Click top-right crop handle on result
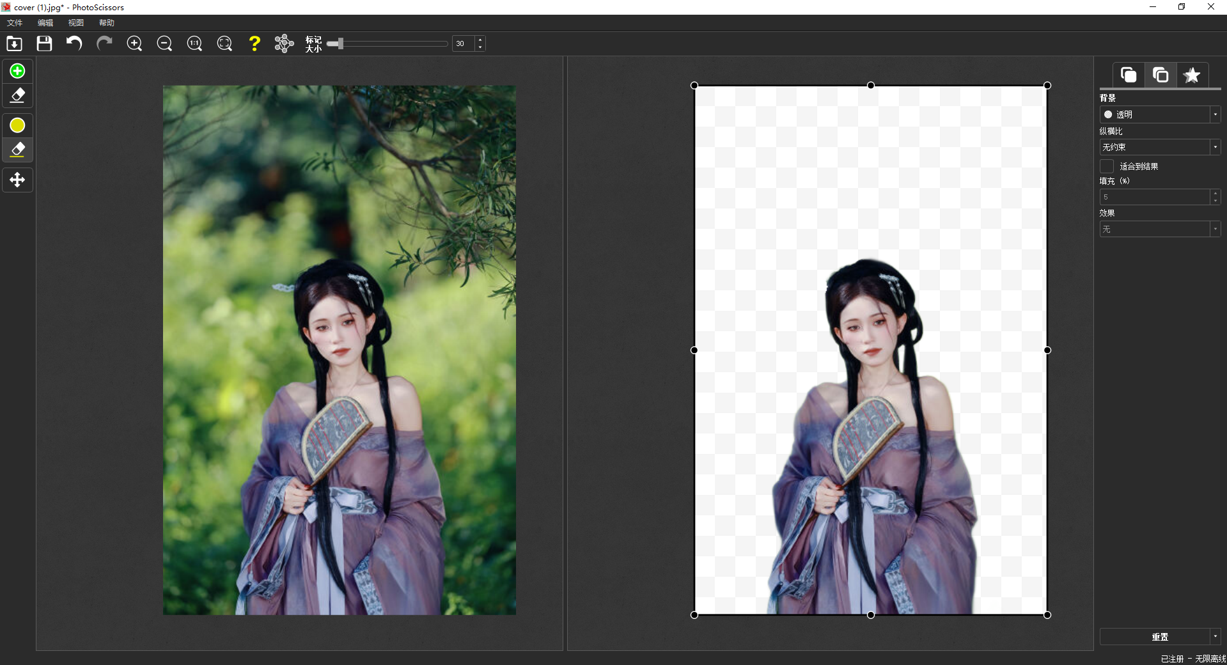This screenshot has width=1227, height=665. [1047, 85]
